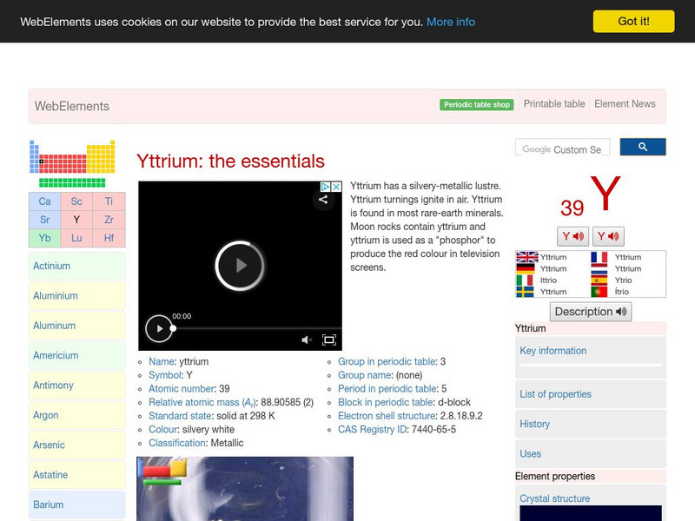Open Astatine from the element list
Viewport: 695px width, 521px height.
77,475
